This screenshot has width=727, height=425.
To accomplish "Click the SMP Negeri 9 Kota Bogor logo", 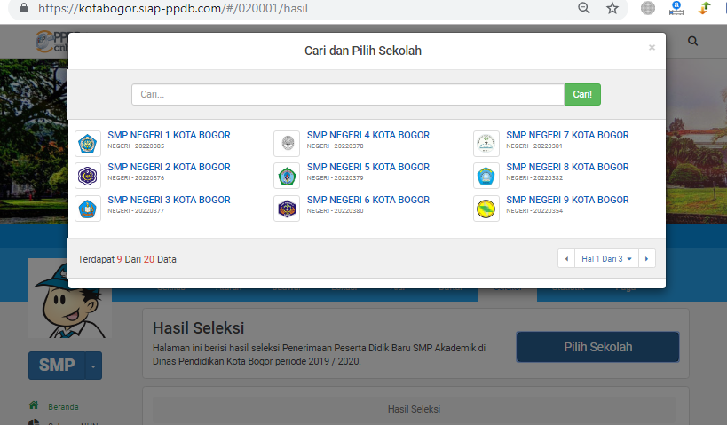I will point(486,209).
